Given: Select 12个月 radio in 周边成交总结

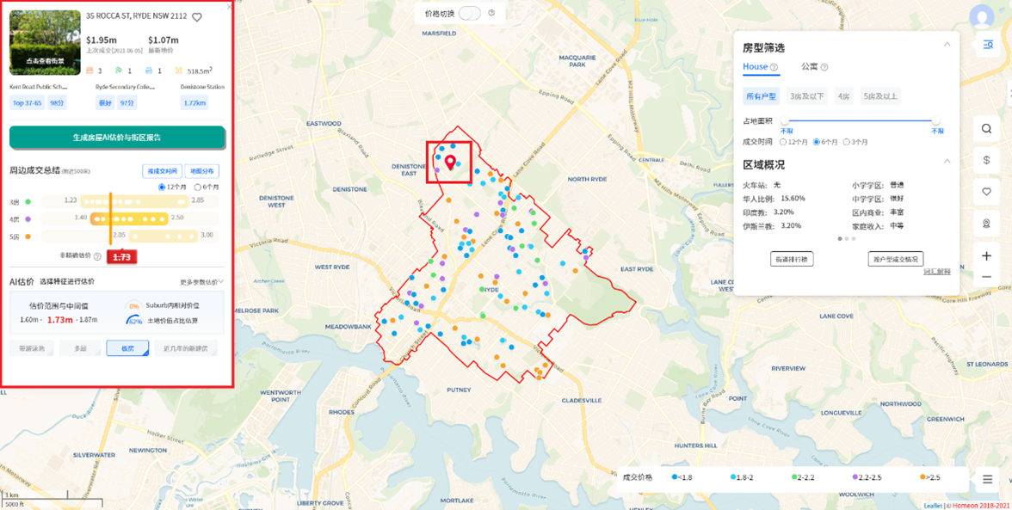Looking at the screenshot, I should (162, 187).
